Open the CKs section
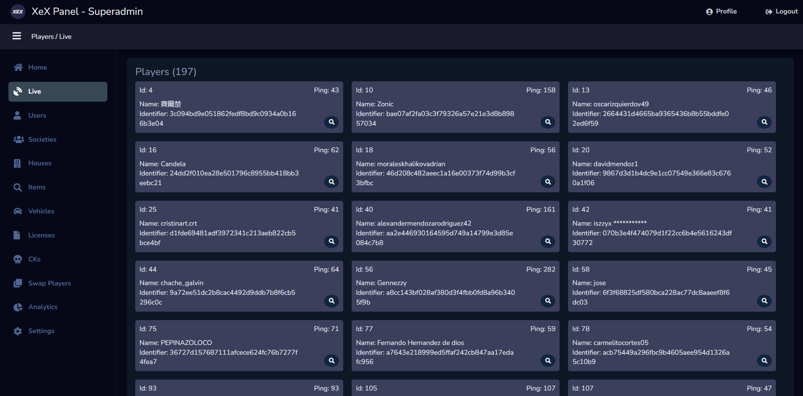 [34, 259]
